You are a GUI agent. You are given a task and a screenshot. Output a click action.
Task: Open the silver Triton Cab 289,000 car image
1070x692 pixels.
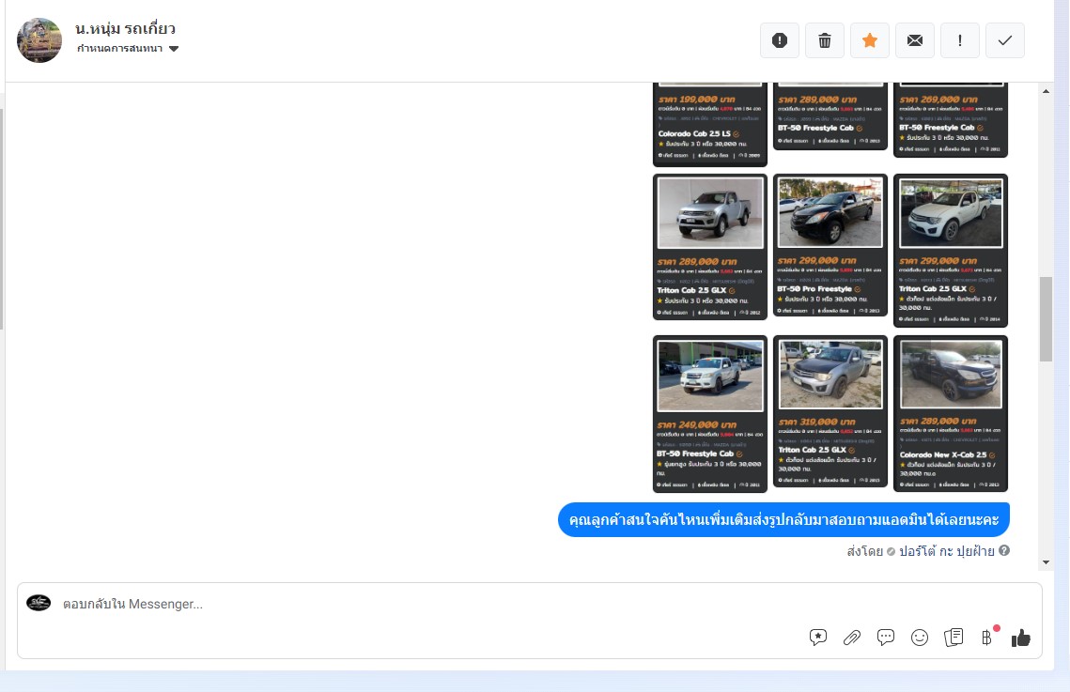710,213
